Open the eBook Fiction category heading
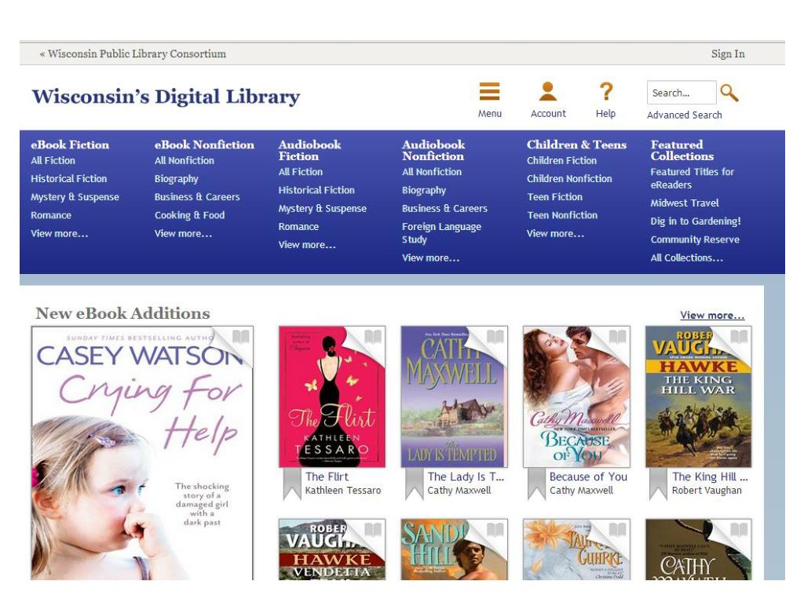 (70, 144)
